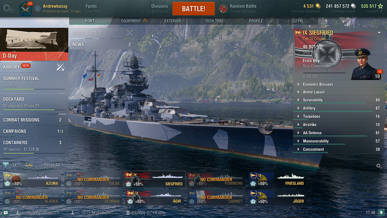Open the notifications bell icon
Image resolution: width=387 pixels, height=218 pixels.
point(382,213)
